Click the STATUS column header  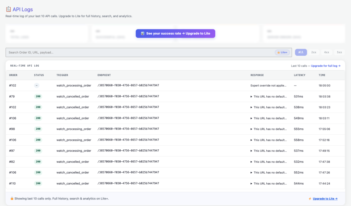click(39, 75)
